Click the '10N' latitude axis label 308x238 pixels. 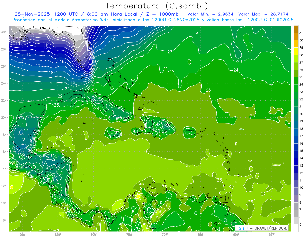pyautogui.click(x=4, y=203)
